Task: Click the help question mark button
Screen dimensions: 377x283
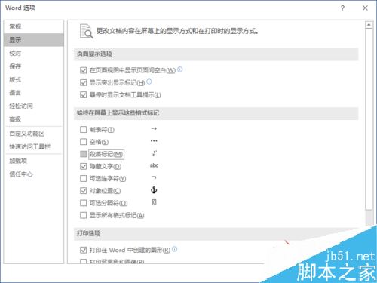Action: point(342,8)
